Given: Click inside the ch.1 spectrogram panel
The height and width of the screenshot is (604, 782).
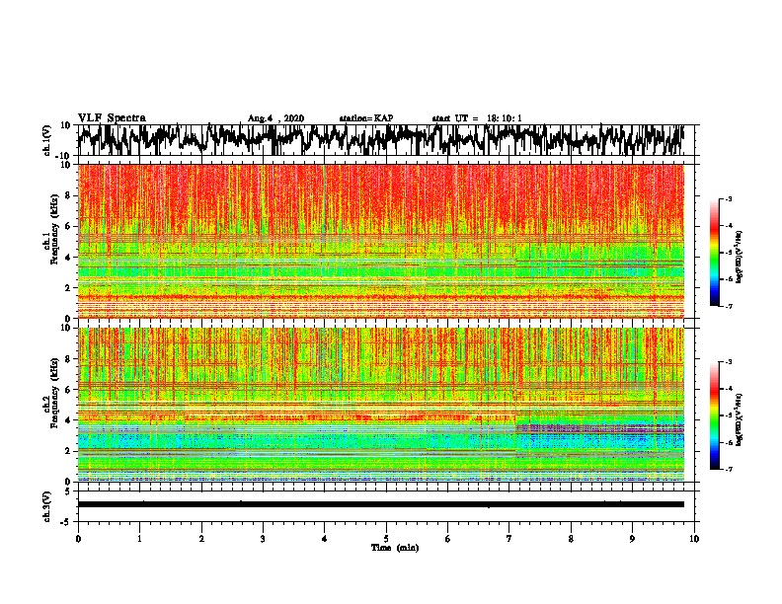Looking at the screenshot, I should pos(381,241).
